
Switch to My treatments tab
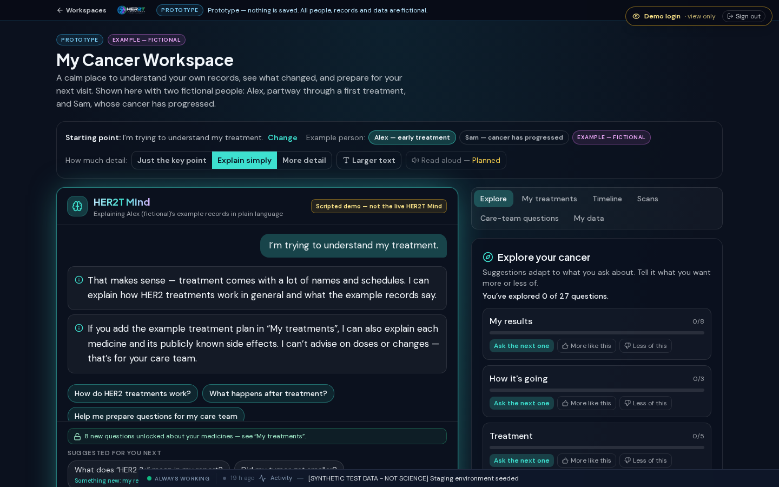pyautogui.click(x=549, y=199)
